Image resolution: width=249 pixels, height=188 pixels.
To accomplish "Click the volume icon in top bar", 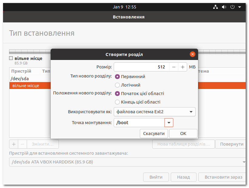I will click(x=224, y=7).
